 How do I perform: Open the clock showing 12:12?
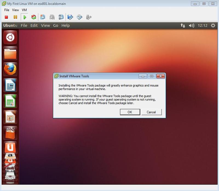(x=203, y=26)
